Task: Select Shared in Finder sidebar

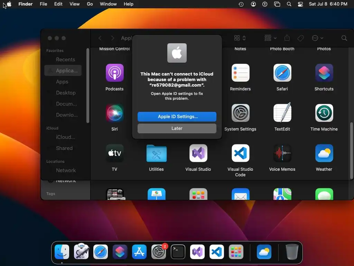Action: [x=63, y=148]
